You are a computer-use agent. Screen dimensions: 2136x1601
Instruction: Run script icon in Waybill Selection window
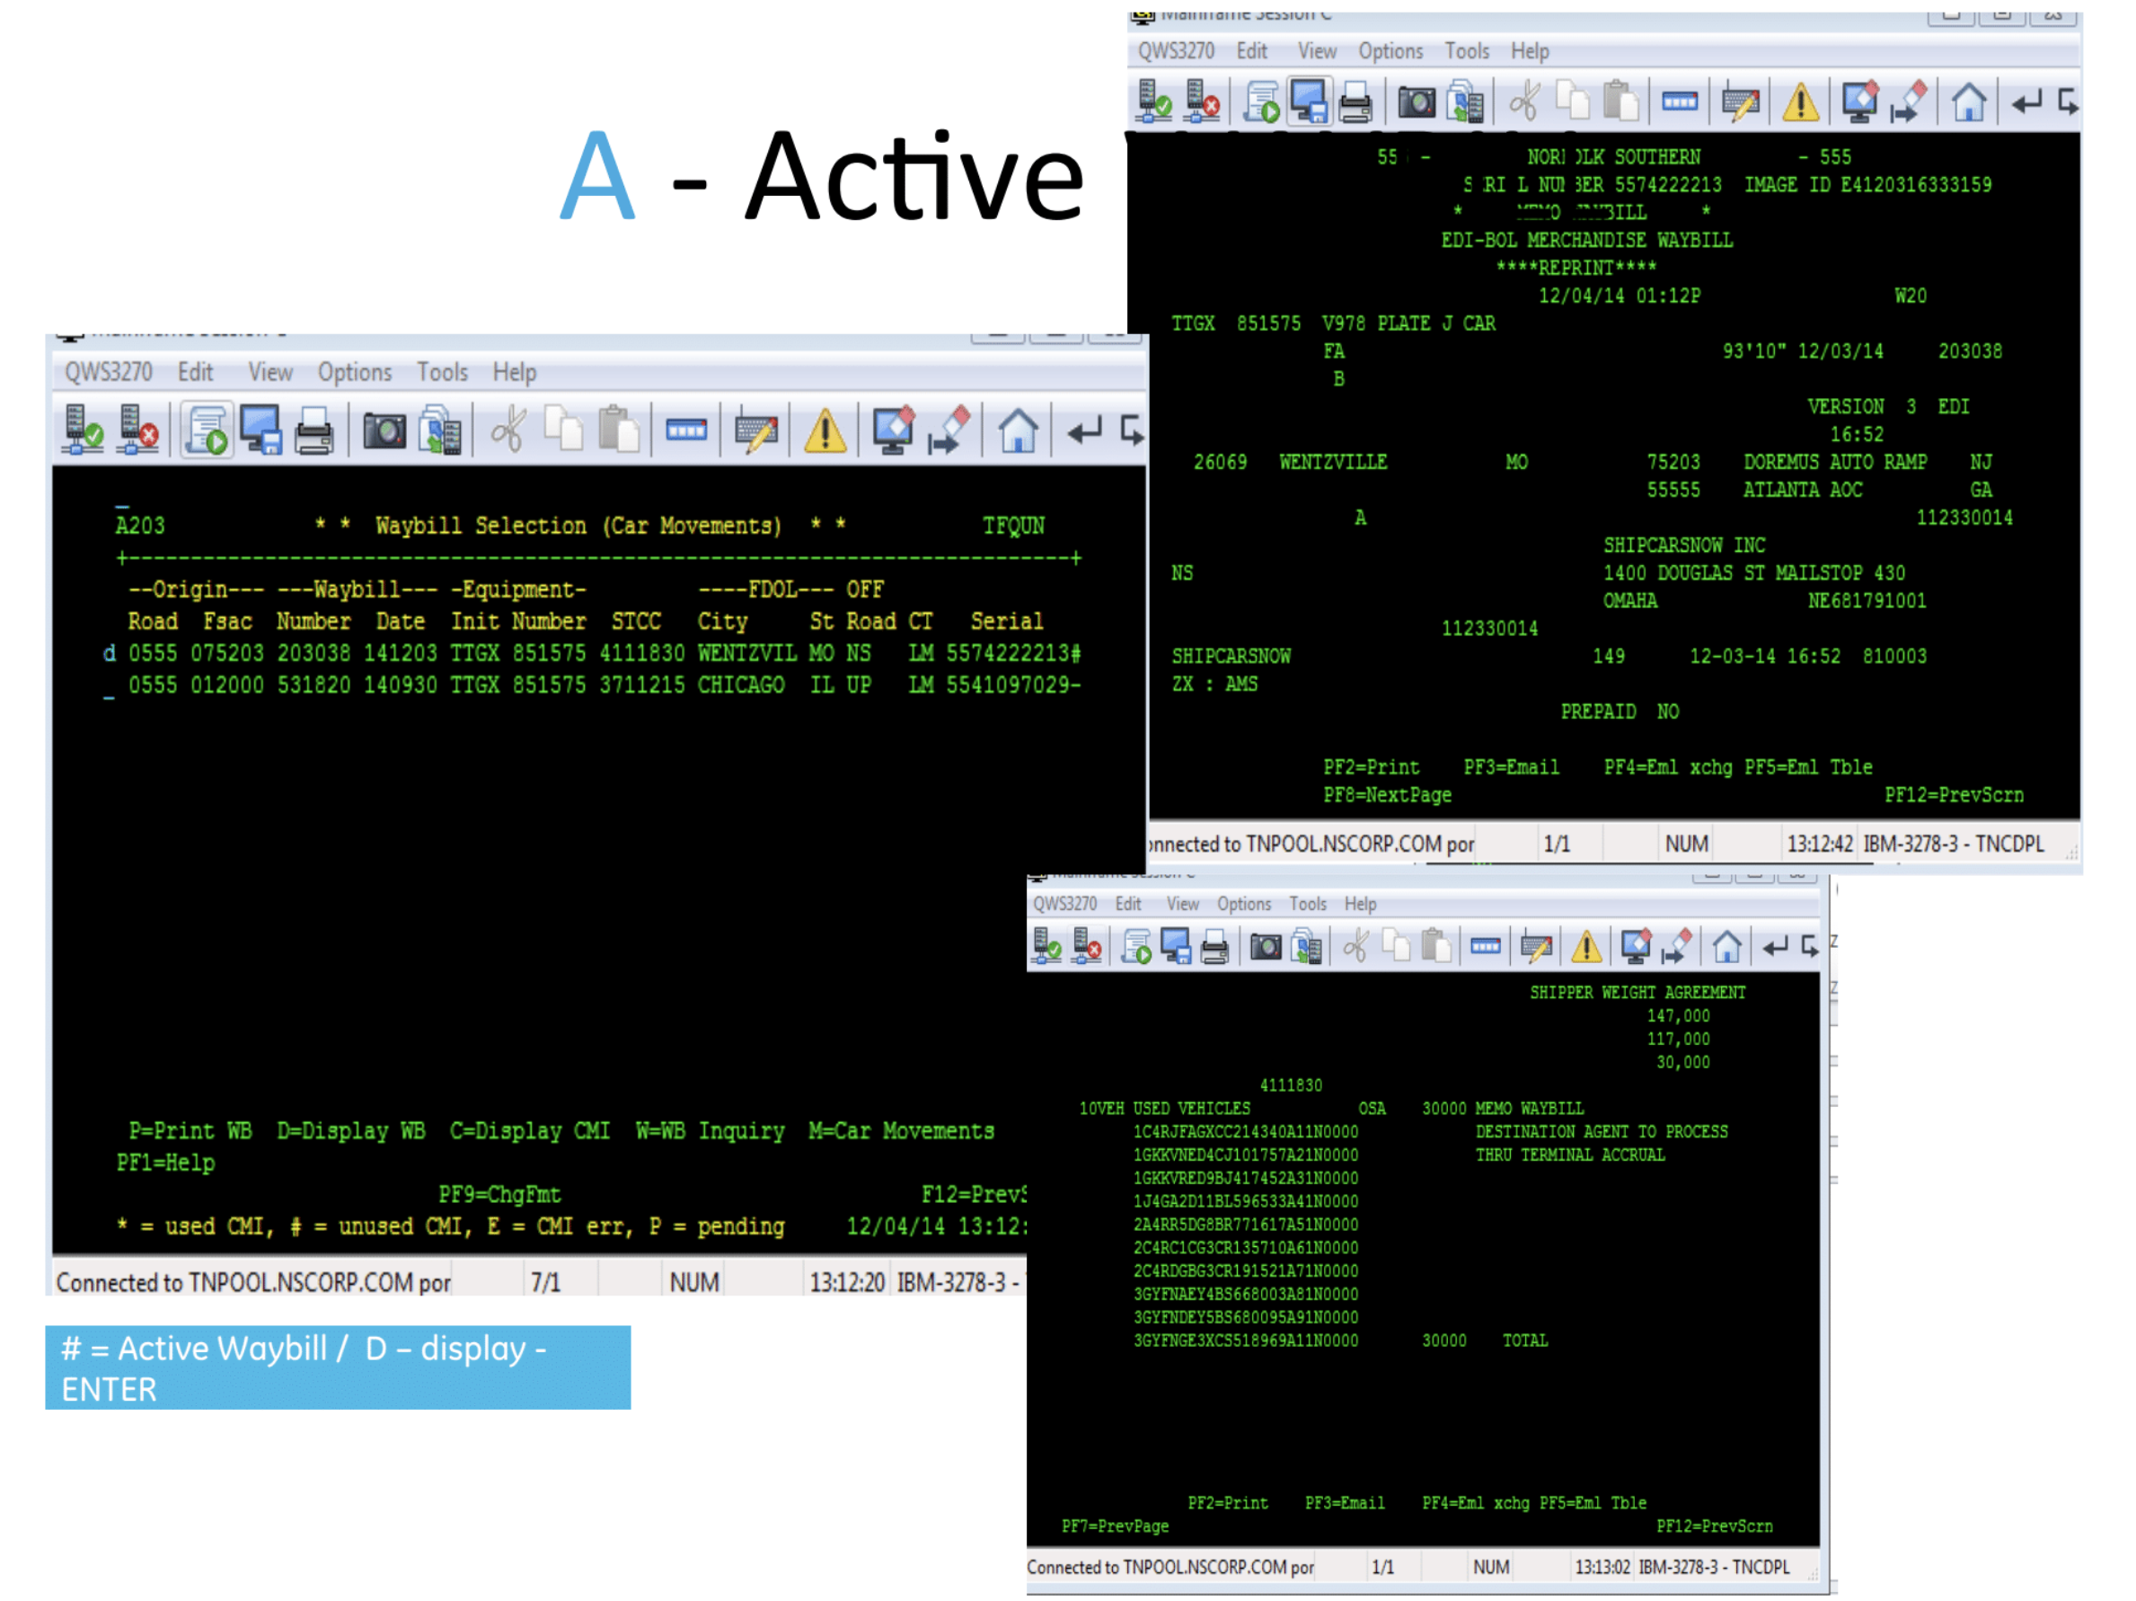coord(207,430)
